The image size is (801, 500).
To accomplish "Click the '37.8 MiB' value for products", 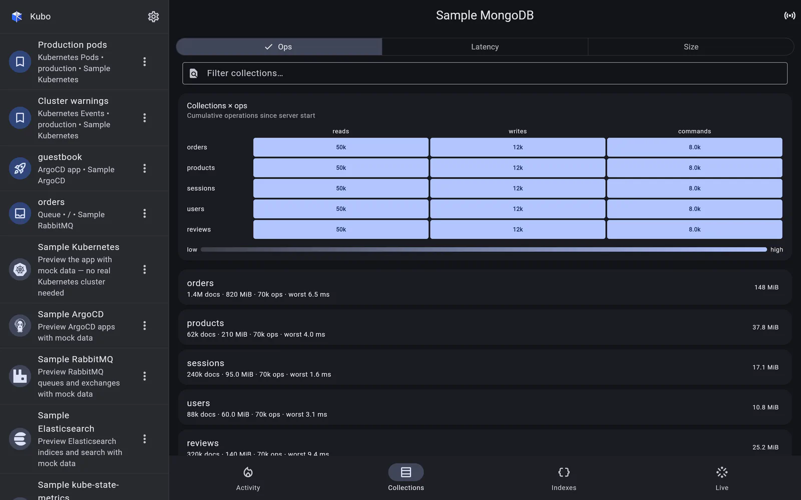I will pos(765,327).
